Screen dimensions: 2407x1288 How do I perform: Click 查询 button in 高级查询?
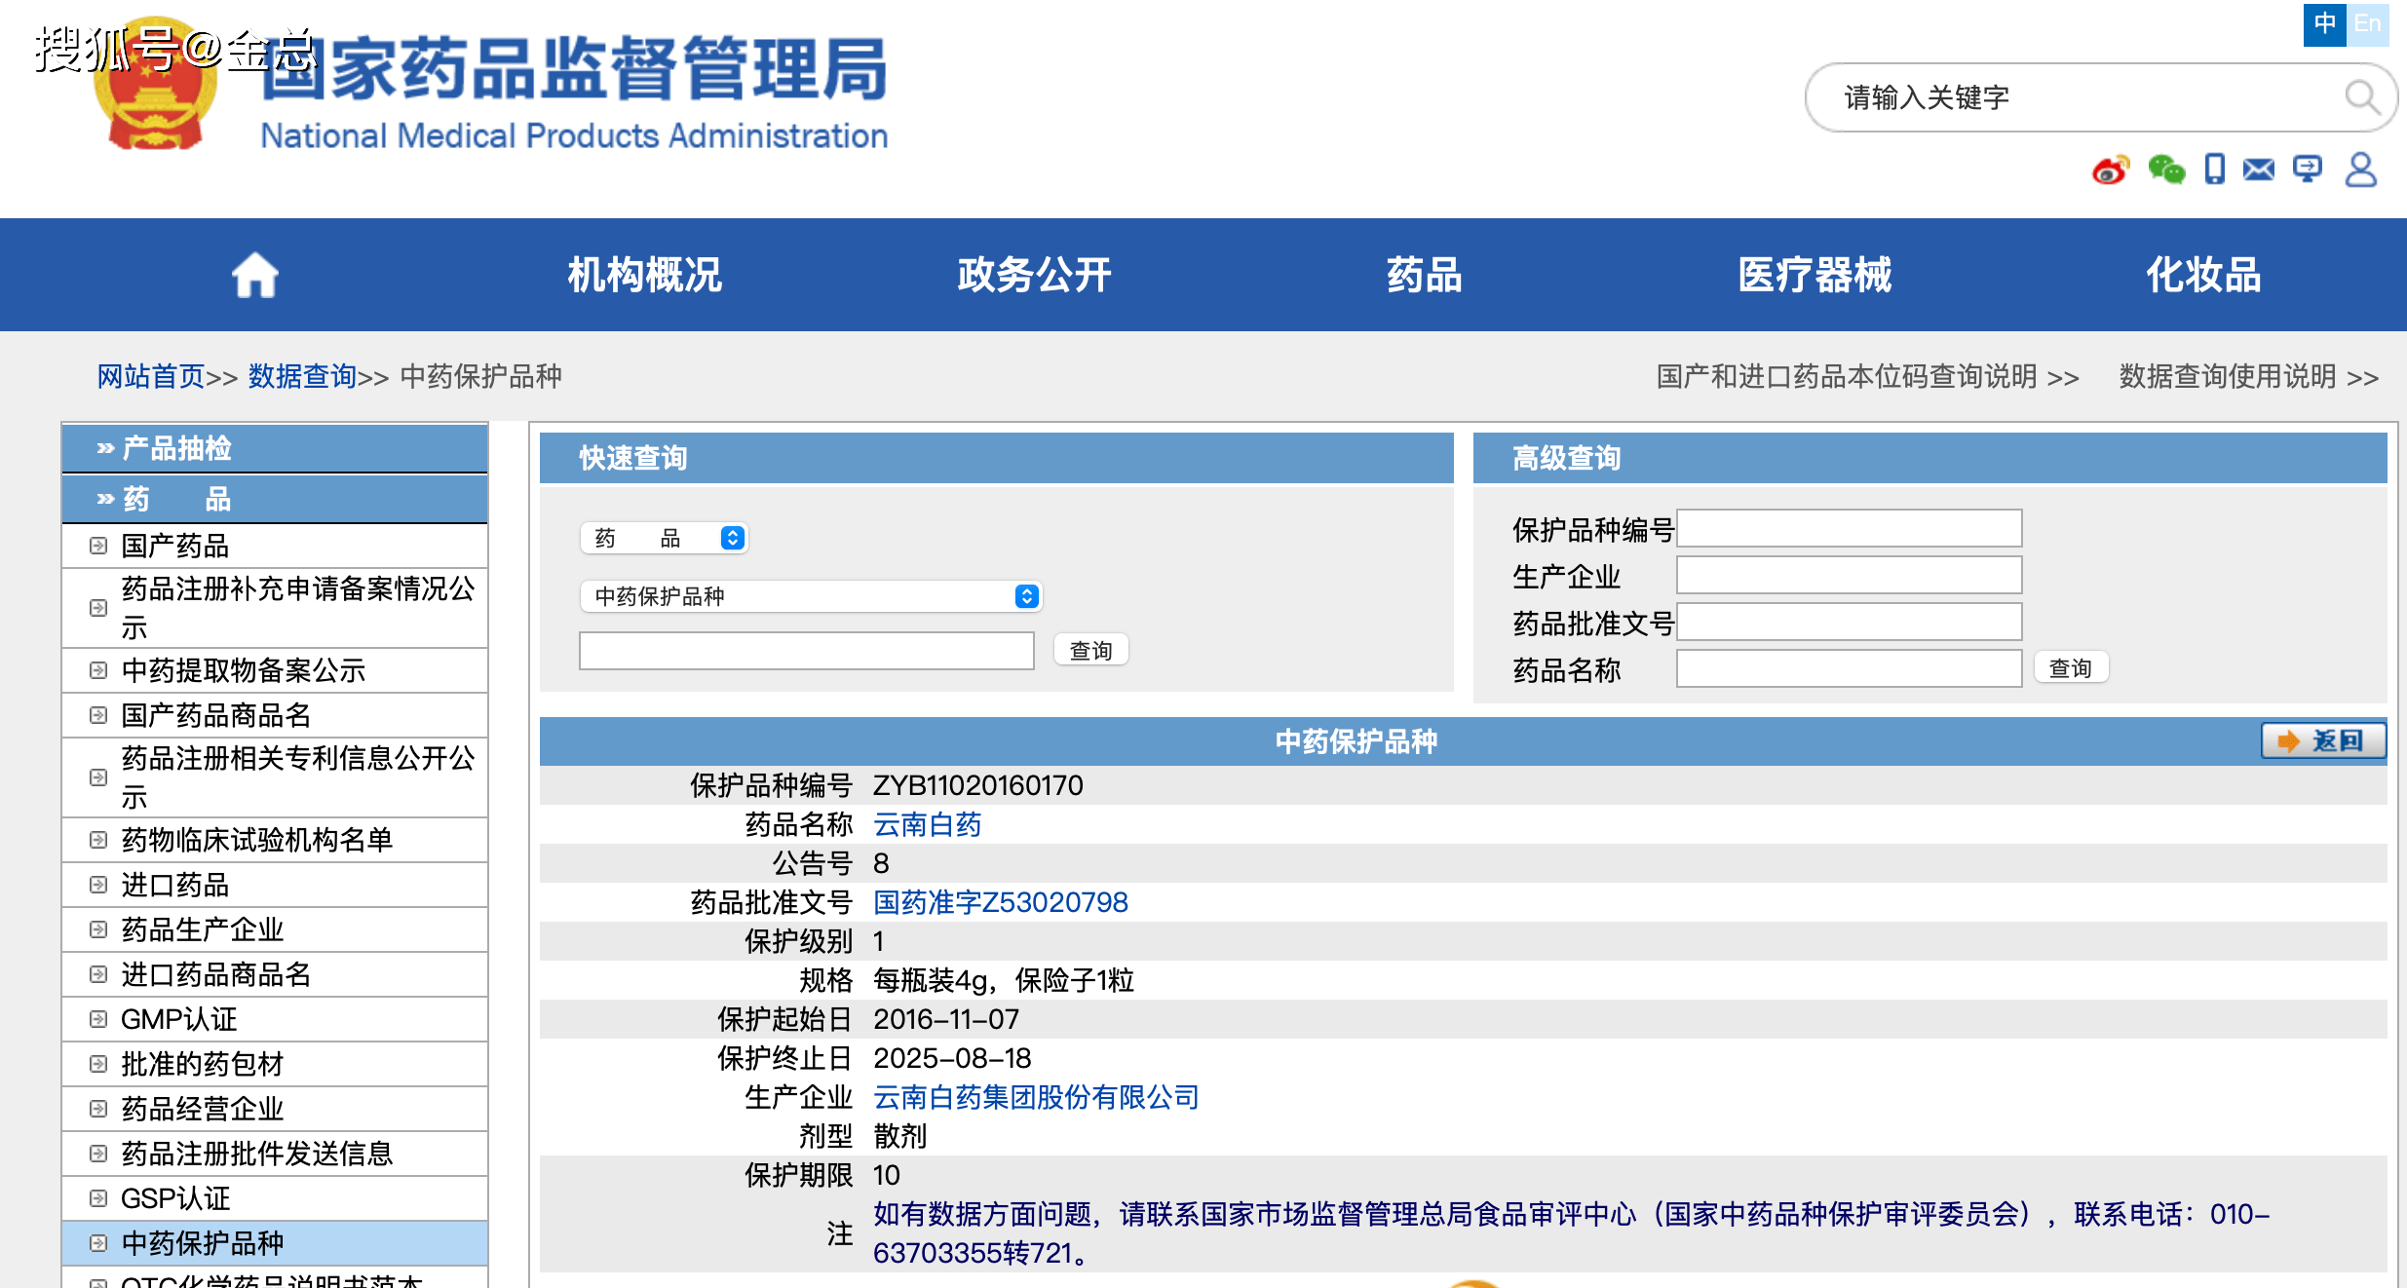[x=2071, y=668]
